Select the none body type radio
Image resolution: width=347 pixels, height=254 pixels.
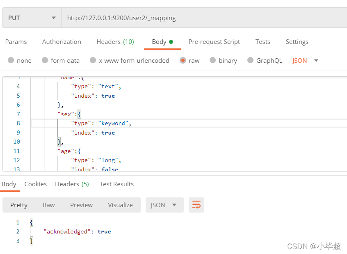(11, 60)
